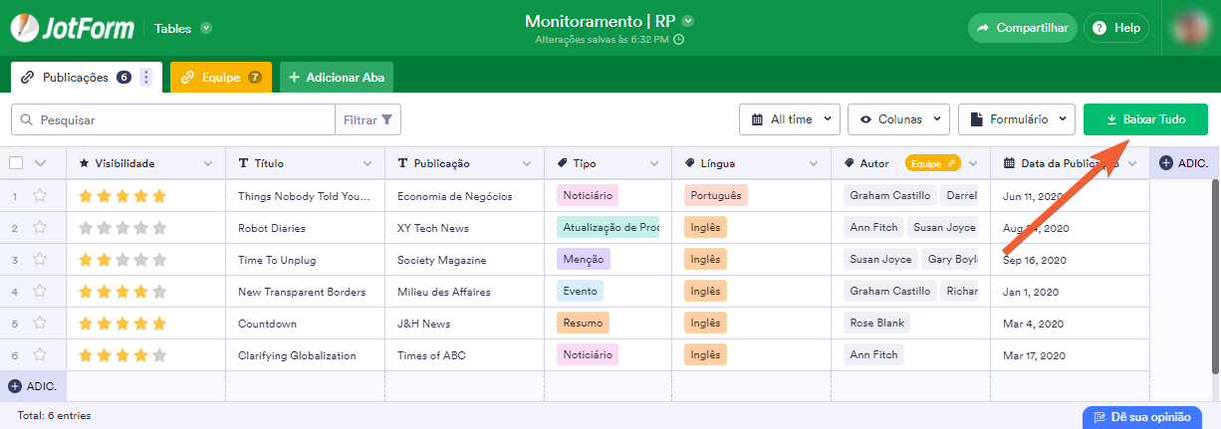Mark row 3 with its favorite star
Viewport: 1221px width, 429px height.
(x=40, y=260)
